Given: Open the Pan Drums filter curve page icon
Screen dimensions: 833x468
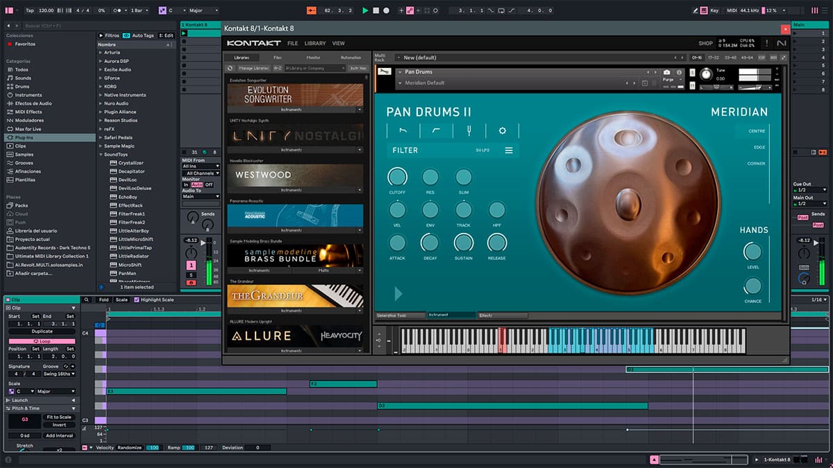Looking at the screenshot, I should [x=436, y=130].
